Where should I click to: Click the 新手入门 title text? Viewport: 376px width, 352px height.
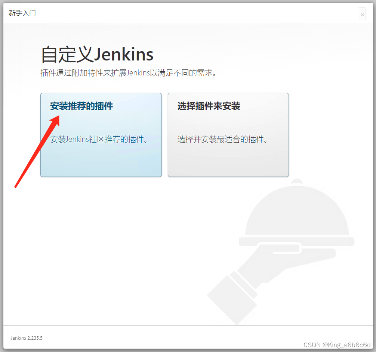[22, 13]
